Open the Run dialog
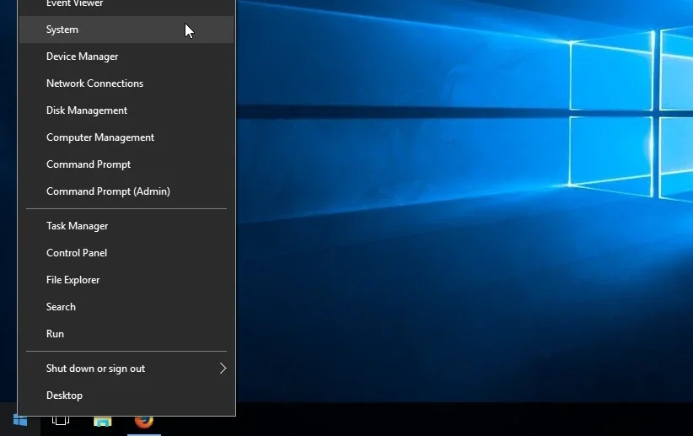 [55, 334]
